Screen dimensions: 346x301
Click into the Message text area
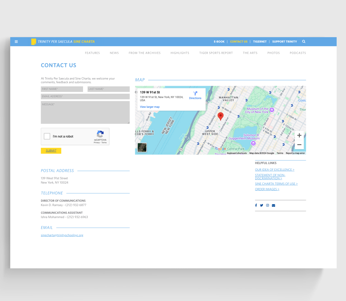tap(85, 112)
